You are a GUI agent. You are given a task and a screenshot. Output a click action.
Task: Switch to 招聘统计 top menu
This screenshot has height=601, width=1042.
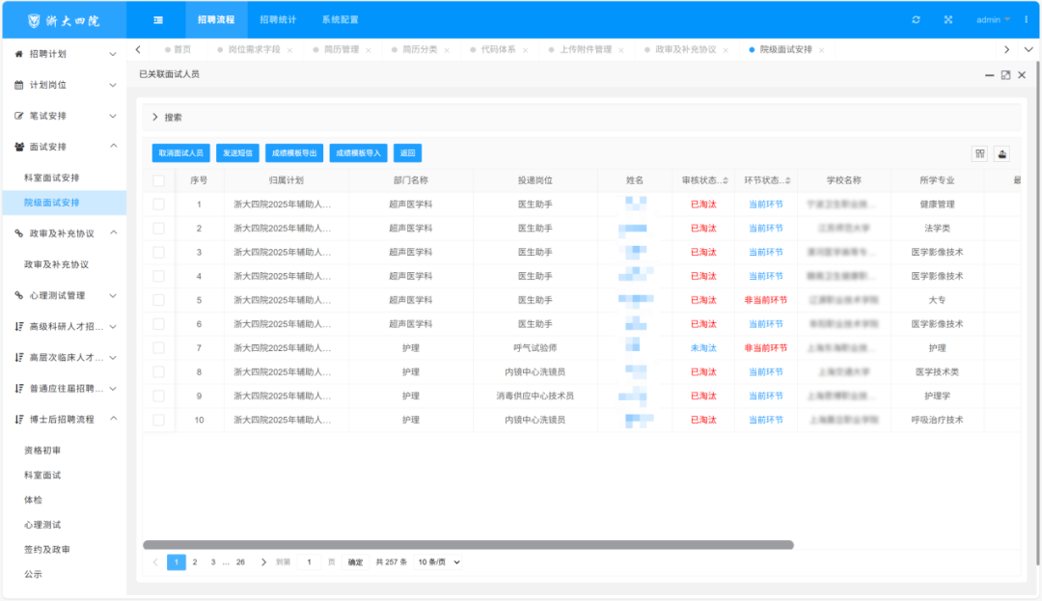pyautogui.click(x=278, y=20)
